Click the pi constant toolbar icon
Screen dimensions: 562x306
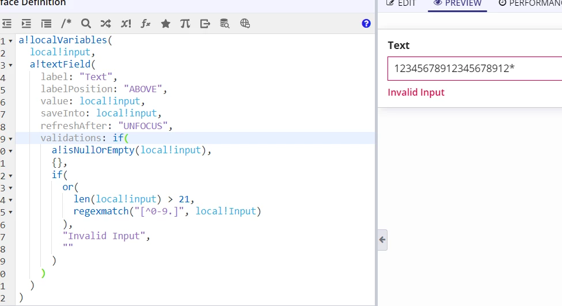(185, 24)
